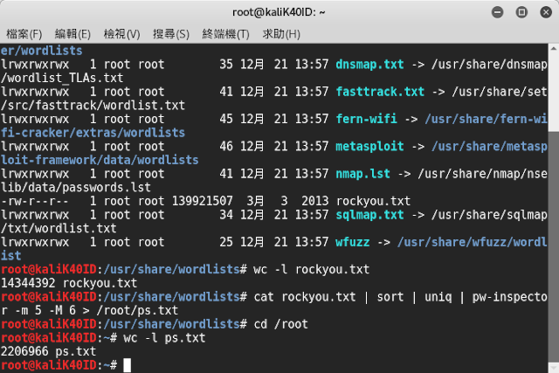Click the text /src/fasttrack/wordlist.txt
The width and height of the screenshot is (559, 373).
[93, 106]
